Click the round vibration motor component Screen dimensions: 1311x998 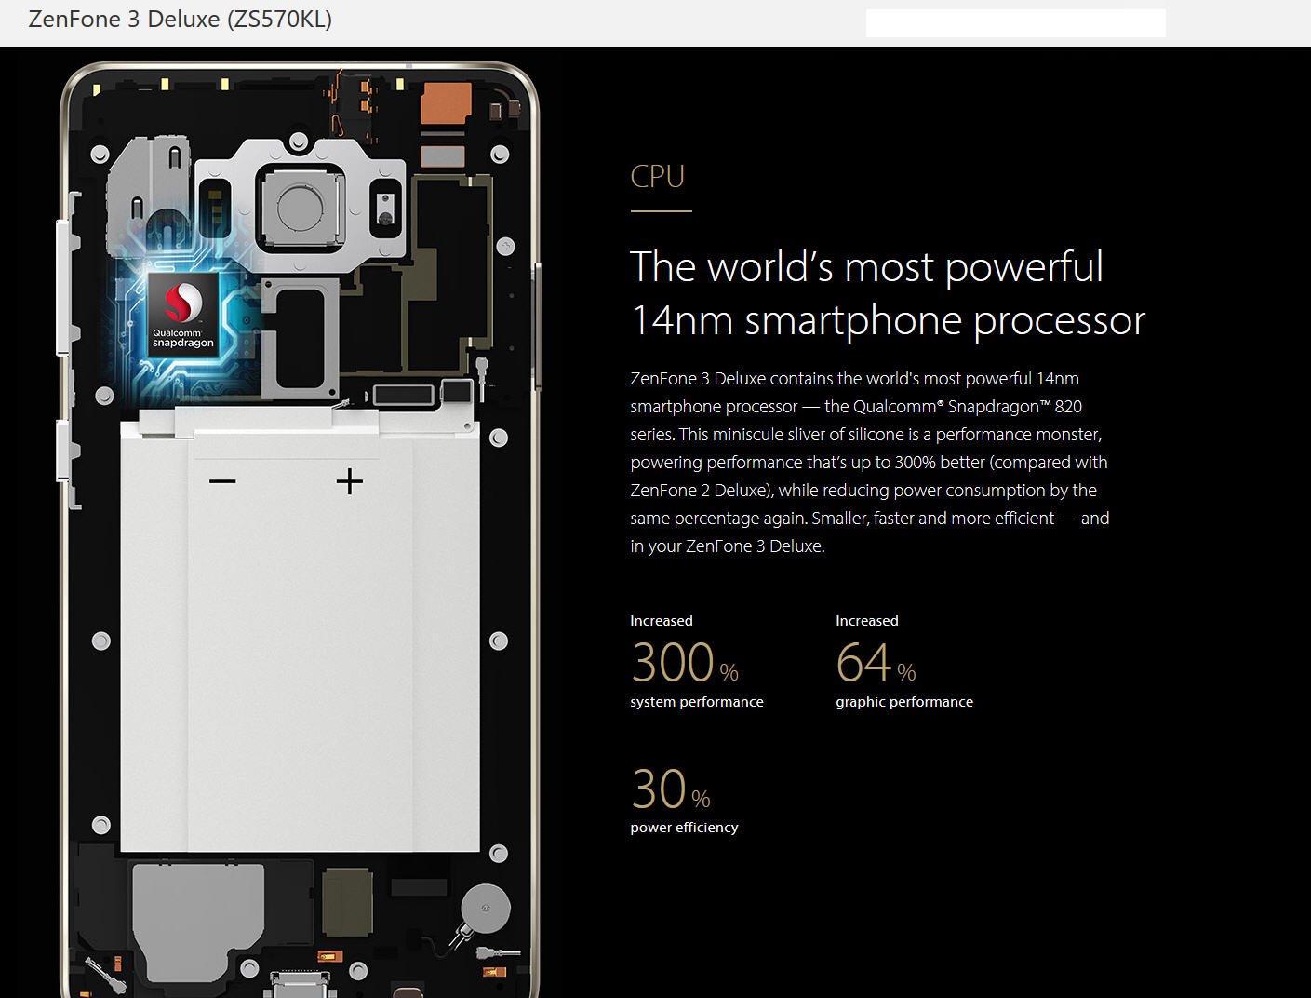pos(486,907)
